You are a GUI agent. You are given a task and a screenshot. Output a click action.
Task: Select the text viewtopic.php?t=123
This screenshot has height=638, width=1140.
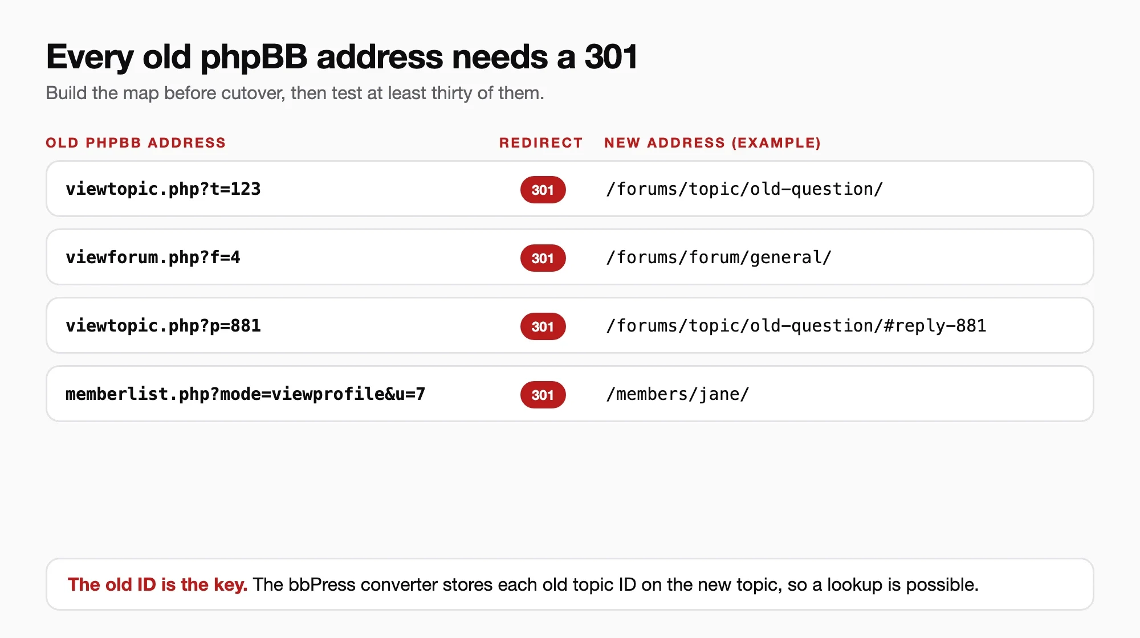tap(163, 189)
